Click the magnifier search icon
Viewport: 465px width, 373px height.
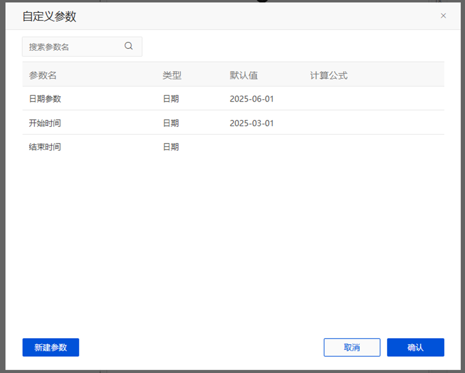[x=129, y=46]
